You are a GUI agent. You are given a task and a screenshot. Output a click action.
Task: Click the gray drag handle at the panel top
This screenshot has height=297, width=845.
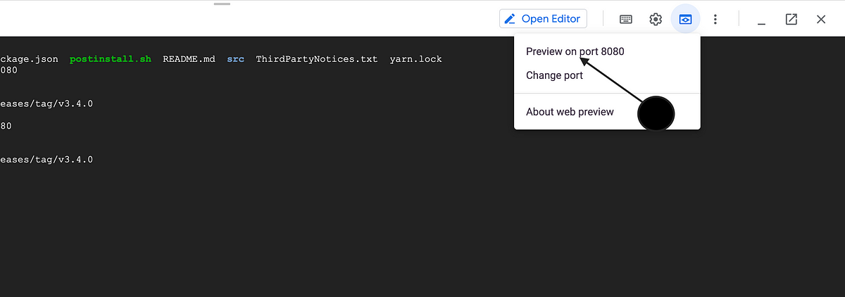(x=222, y=4)
